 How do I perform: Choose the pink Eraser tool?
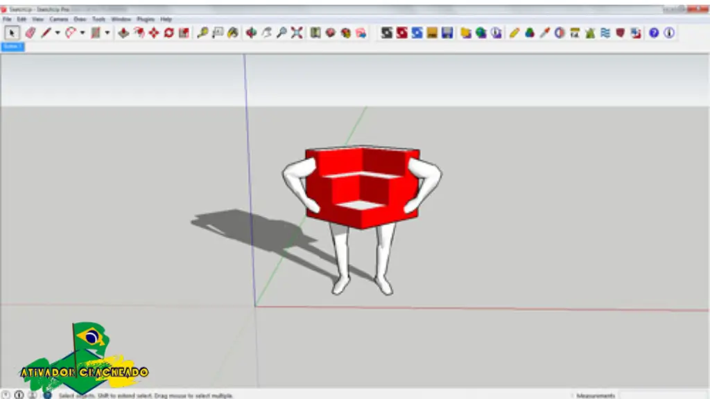point(31,33)
